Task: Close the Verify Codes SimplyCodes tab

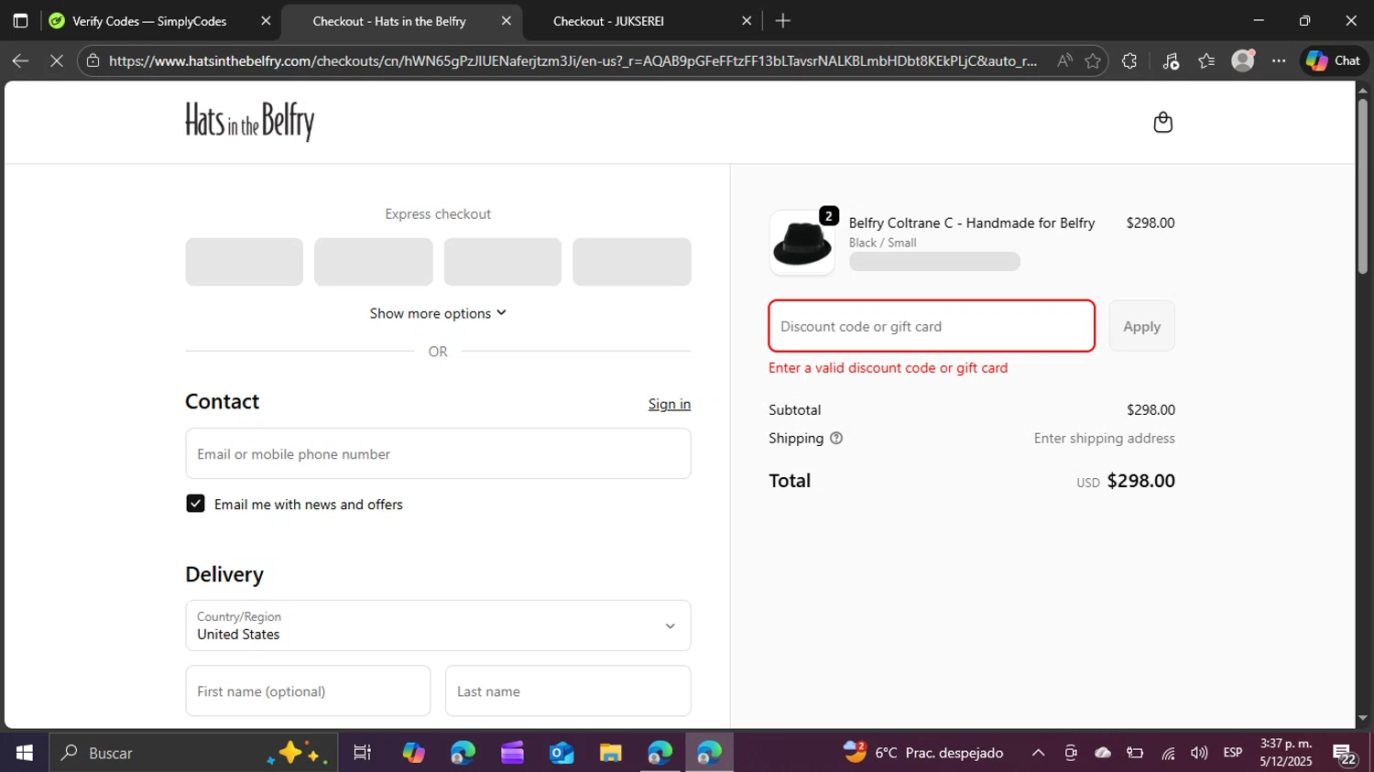Action: click(266, 20)
